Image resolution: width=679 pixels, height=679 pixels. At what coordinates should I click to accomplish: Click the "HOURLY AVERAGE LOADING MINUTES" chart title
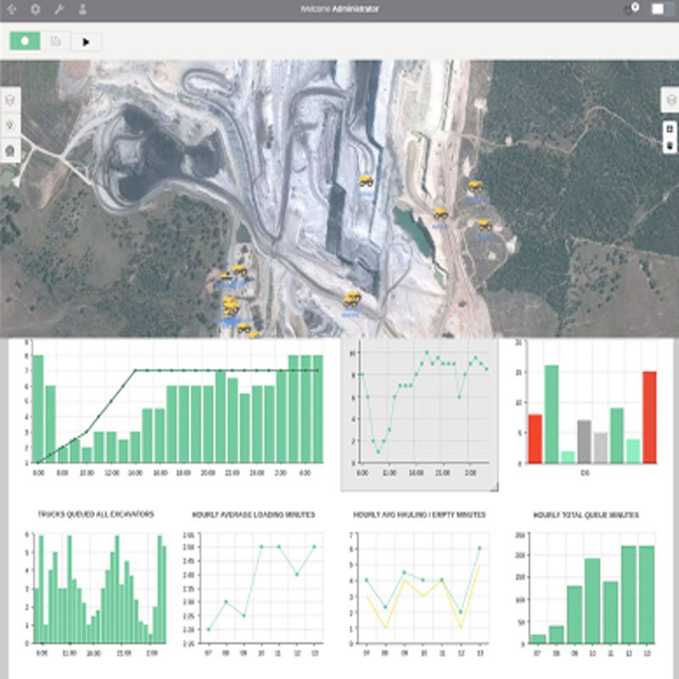[253, 515]
